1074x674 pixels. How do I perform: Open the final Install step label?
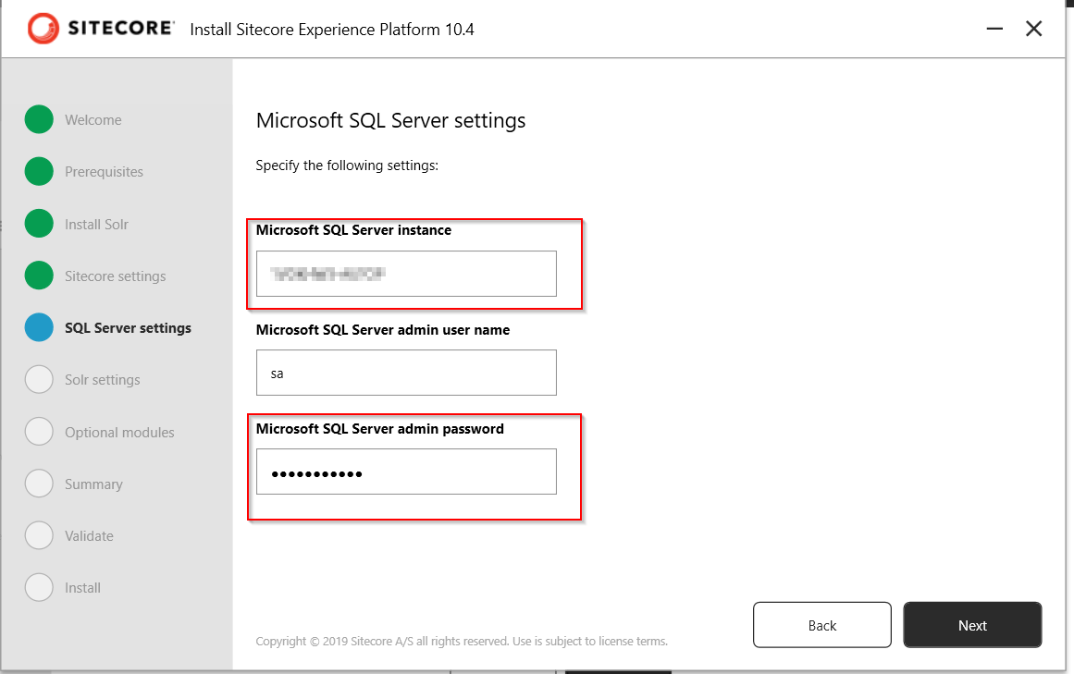tap(82, 588)
